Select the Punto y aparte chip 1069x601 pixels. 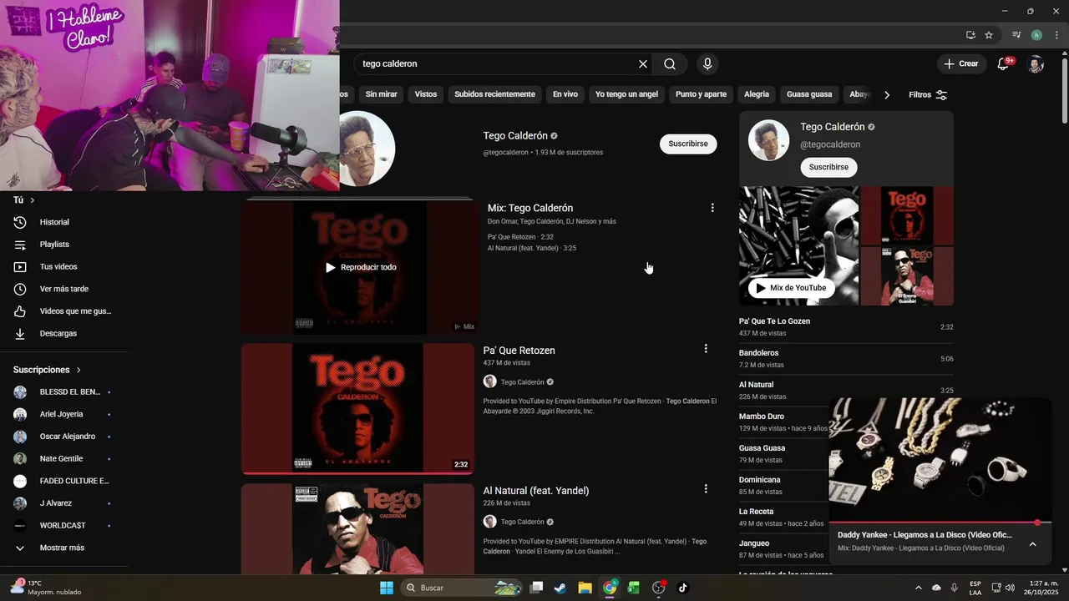[x=701, y=94]
